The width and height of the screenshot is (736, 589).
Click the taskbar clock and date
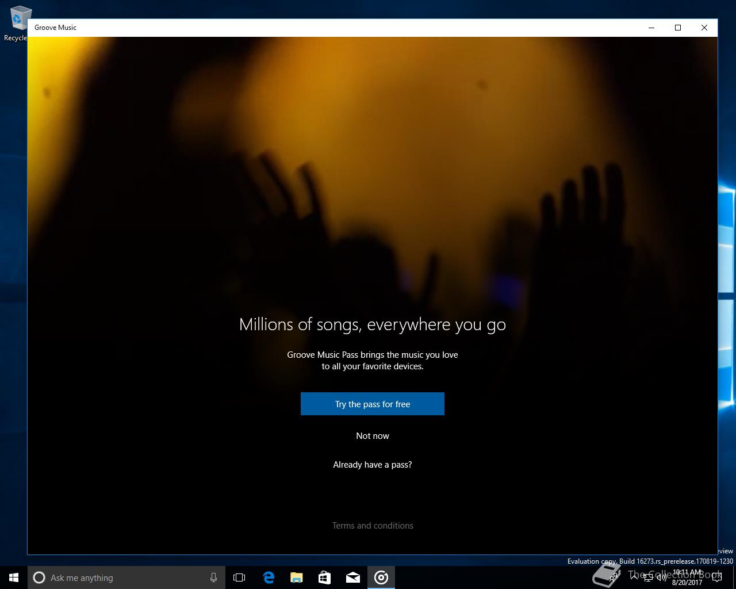click(687, 577)
